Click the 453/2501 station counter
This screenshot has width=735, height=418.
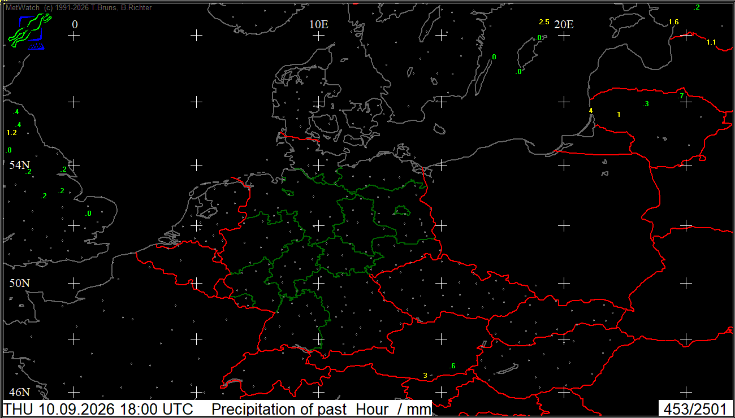tap(695, 409)
